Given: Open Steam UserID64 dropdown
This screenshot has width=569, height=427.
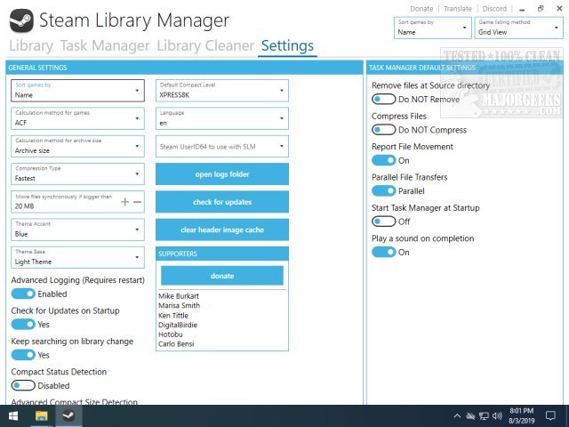Looking at the screenshot, I should click(x=222, y=146).
